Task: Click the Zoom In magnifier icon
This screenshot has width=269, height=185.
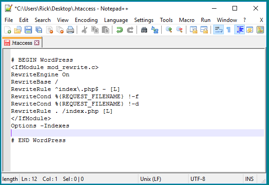Action: [169, 30]
